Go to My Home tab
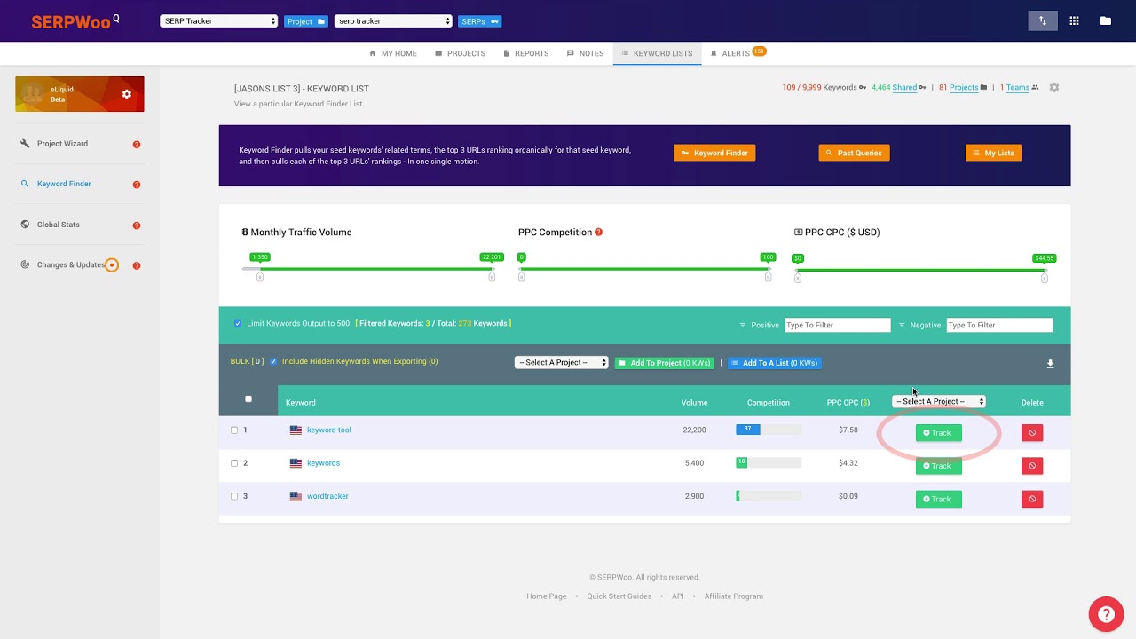Image resolution: width=1136 pixels, height=639 pixels. point(393,53)
